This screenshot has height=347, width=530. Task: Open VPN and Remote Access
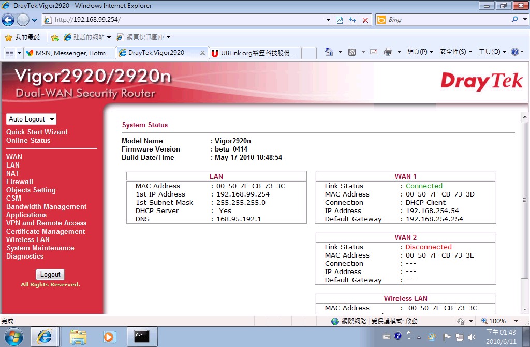click(x=46, y=223)
